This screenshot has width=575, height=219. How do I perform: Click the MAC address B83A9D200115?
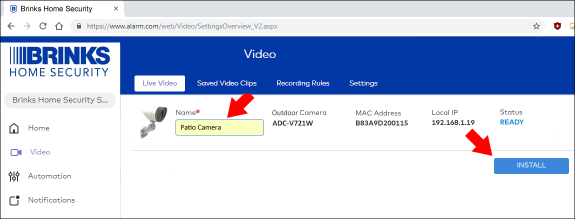pyautogui.click(x=381, y=123)
